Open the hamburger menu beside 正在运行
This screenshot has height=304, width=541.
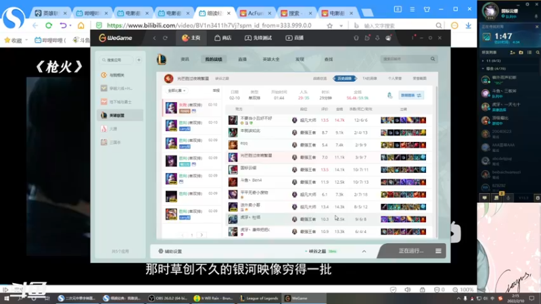pyautogui.click(x=438, y=251)
